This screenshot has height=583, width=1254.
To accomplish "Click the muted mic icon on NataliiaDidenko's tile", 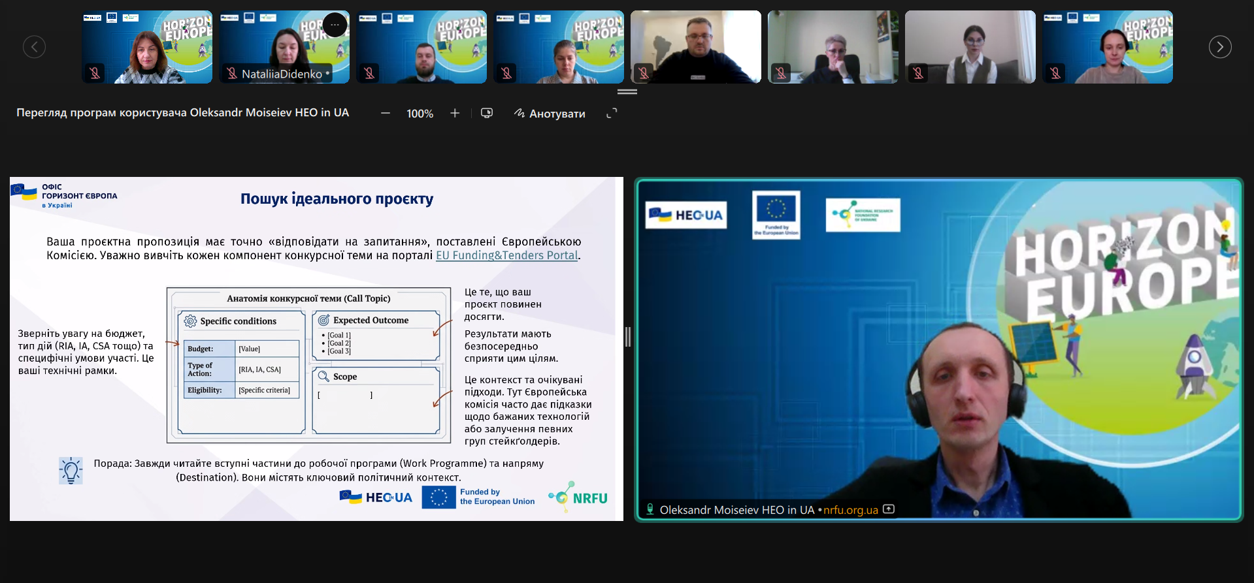I will click(x=232, y=73).
